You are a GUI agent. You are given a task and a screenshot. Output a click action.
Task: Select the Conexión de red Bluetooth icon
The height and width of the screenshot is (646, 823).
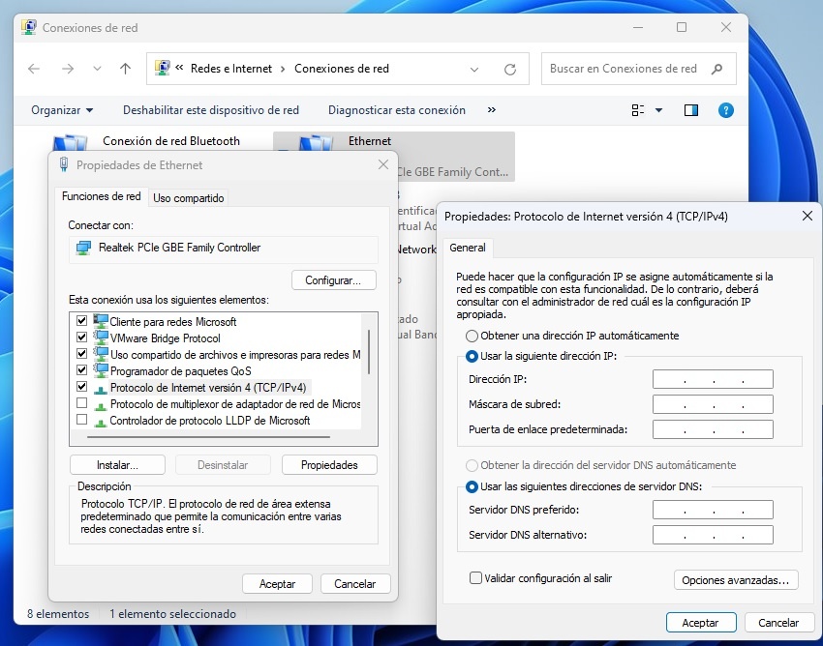coord(70,141)
